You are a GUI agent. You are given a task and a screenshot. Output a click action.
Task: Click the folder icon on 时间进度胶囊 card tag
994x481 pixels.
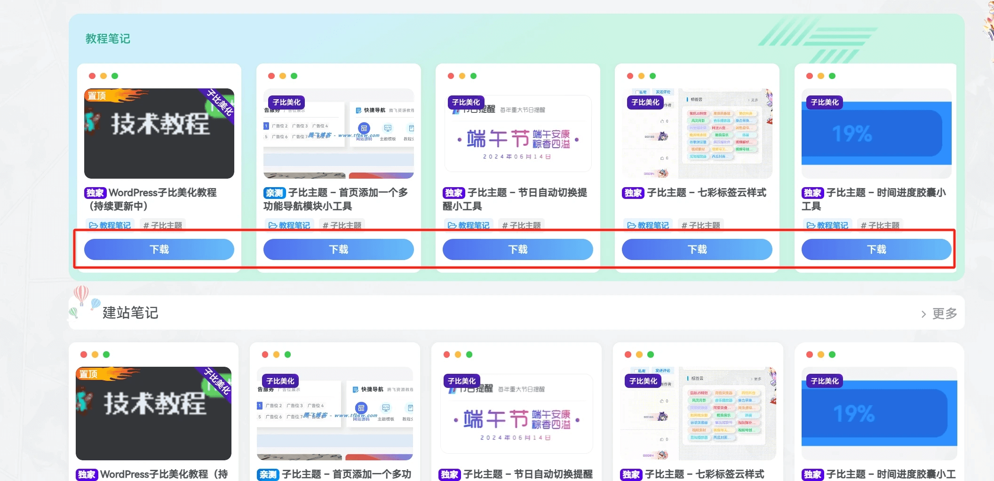click(811, 225)
